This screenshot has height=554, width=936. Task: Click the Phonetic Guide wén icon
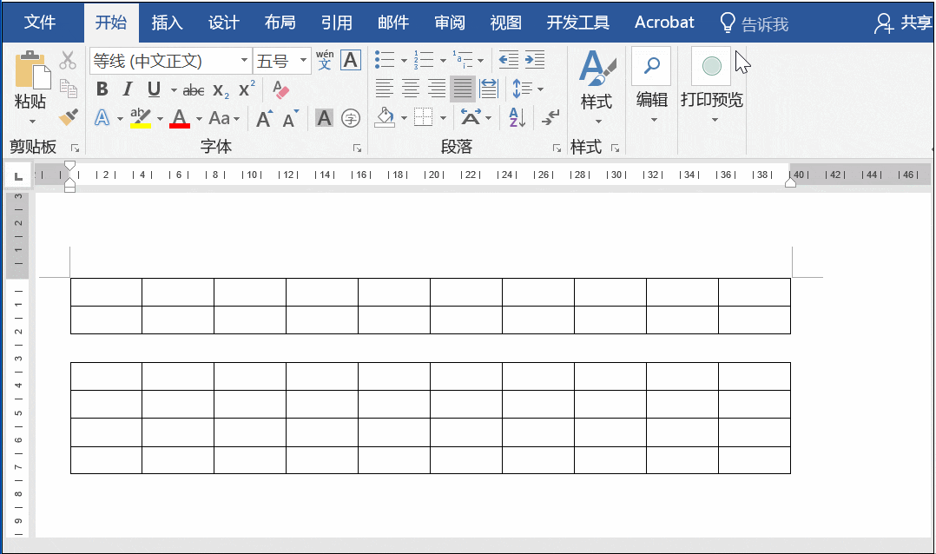(x=325, y=60)
